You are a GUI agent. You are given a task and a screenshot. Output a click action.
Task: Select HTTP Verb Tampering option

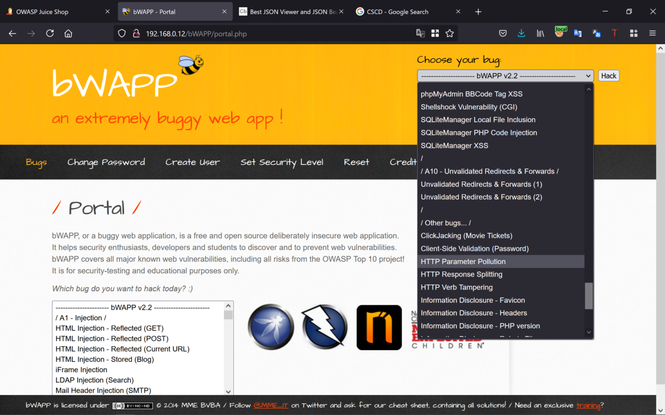click(501, 287)
